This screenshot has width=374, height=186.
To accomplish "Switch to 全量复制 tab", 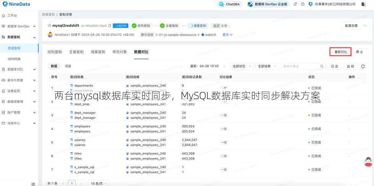I will pyautogui.click(x=76, y=52).
